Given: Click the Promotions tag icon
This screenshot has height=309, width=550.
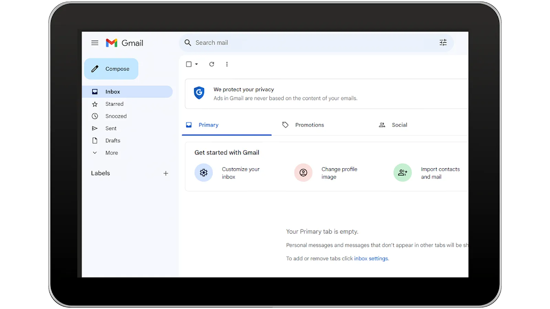Looking at the screenshot, I should (x=285, y=125).
